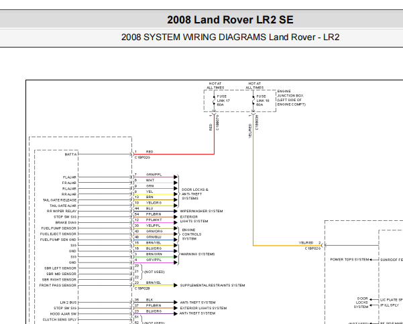The height and width of the screenshot is (324, 403).
Task: Open the 'SUPPLEMENTAL RESTRAINTS SYSTEM' reference
Action: coord(213,285)
